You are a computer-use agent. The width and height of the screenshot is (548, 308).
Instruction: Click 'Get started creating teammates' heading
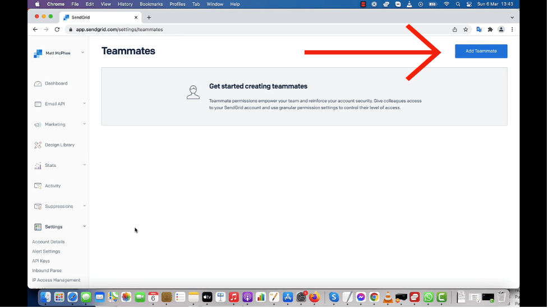[259, 86]
